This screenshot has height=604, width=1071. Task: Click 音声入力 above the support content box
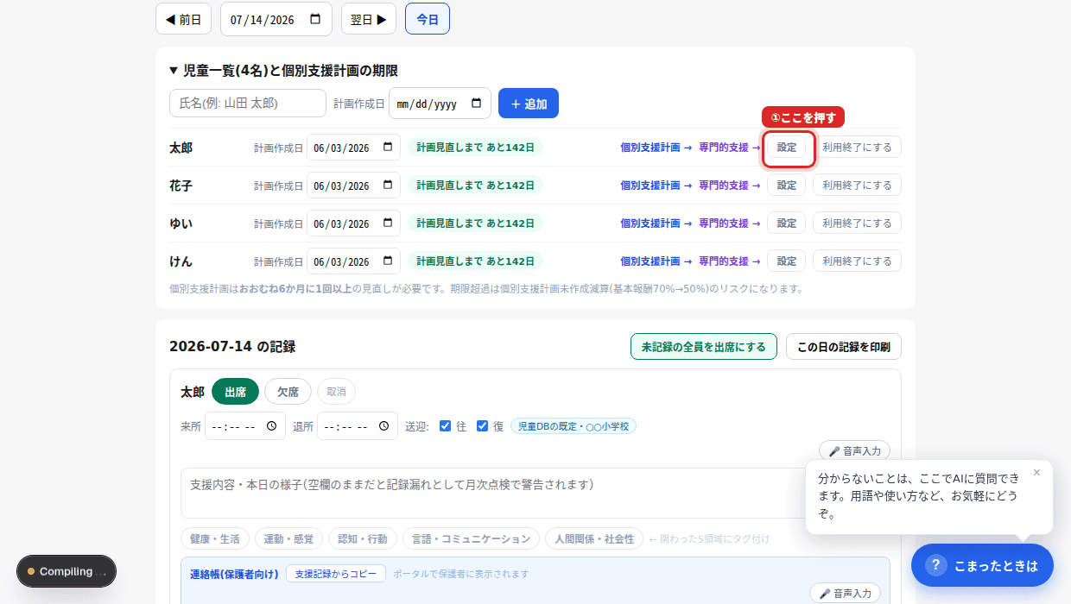pos(854,450)
